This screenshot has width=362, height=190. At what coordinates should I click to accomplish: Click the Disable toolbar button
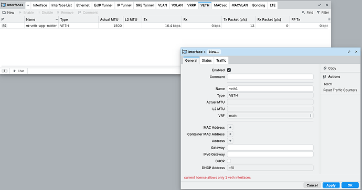click(45, 13)
